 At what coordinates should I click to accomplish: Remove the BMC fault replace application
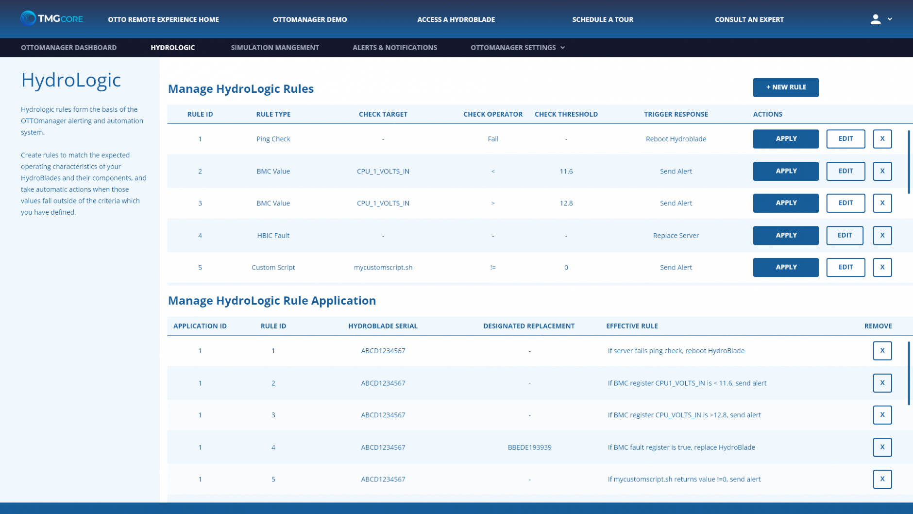[x=882, y=447]
